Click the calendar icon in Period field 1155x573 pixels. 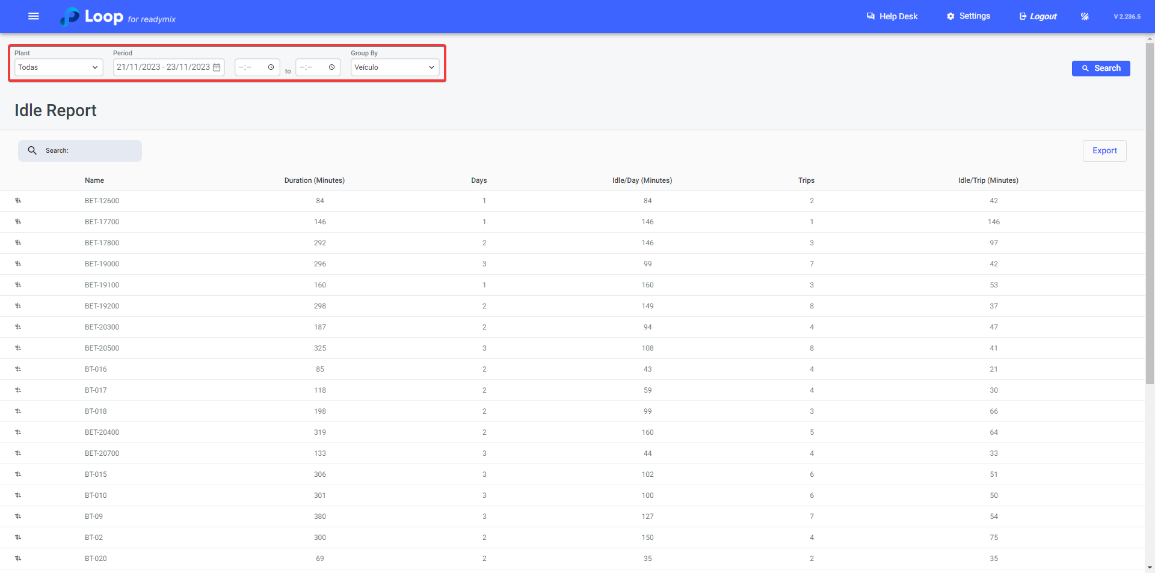click(217, 67)
